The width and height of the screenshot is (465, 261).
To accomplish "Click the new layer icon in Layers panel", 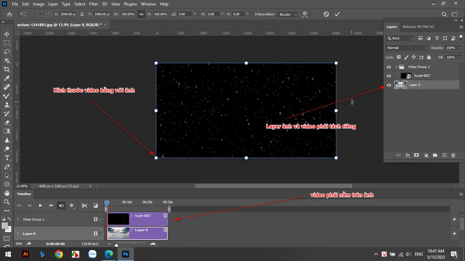I will coord(444,155).
